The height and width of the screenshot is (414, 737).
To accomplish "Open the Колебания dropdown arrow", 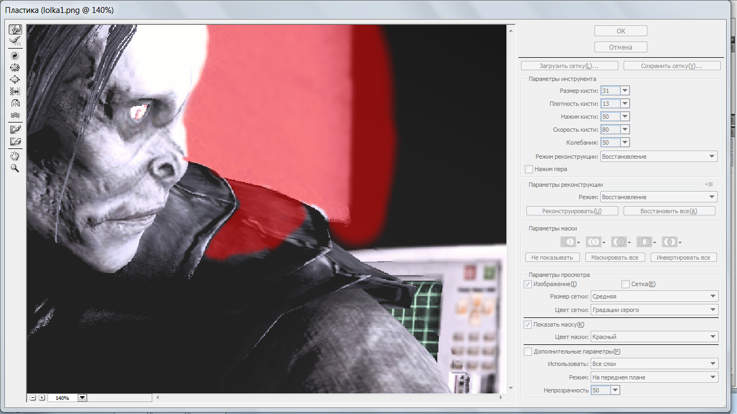I will pos(625,142).
